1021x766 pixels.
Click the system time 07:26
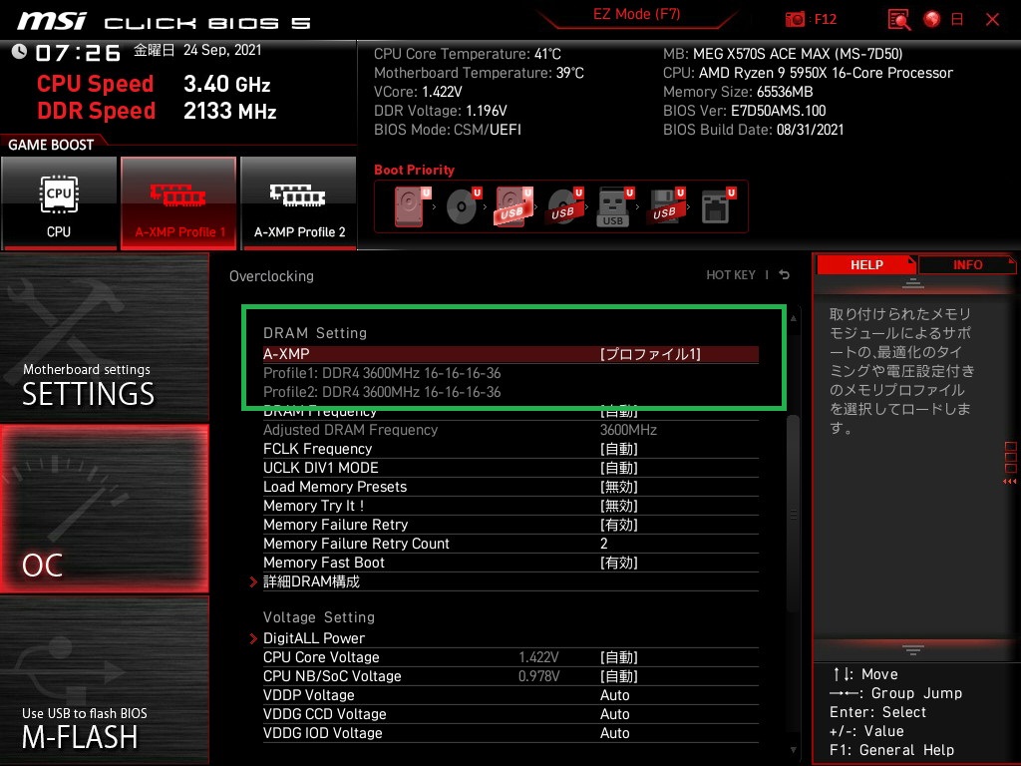[x=78, y=53]
